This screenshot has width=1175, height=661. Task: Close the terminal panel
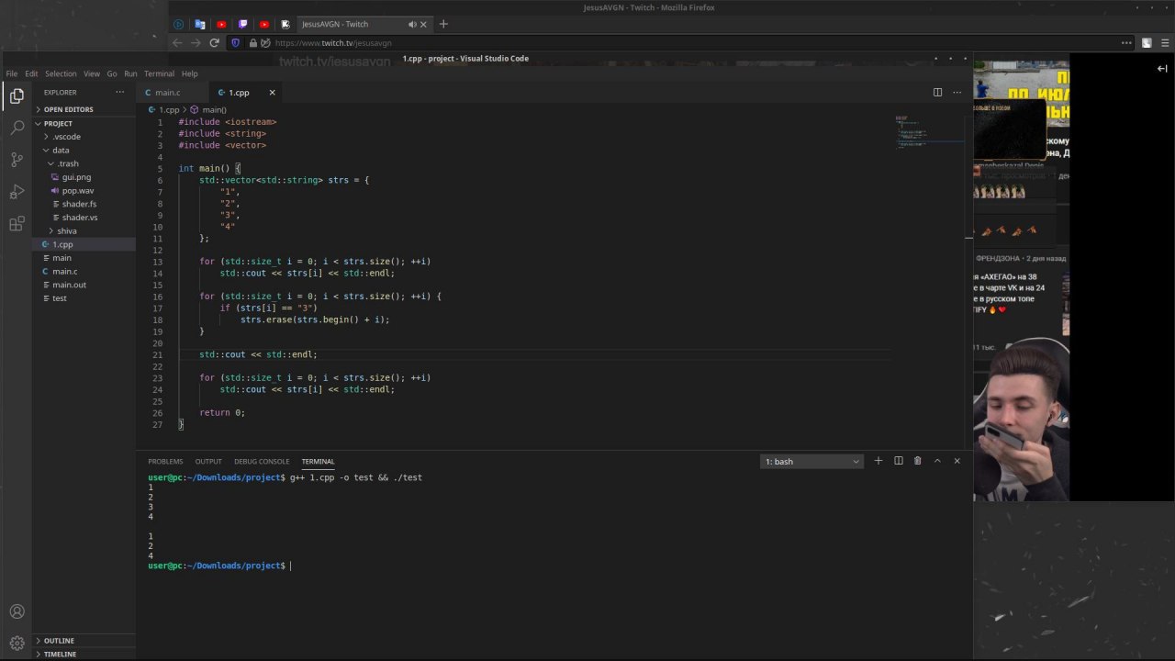point(957,461)
